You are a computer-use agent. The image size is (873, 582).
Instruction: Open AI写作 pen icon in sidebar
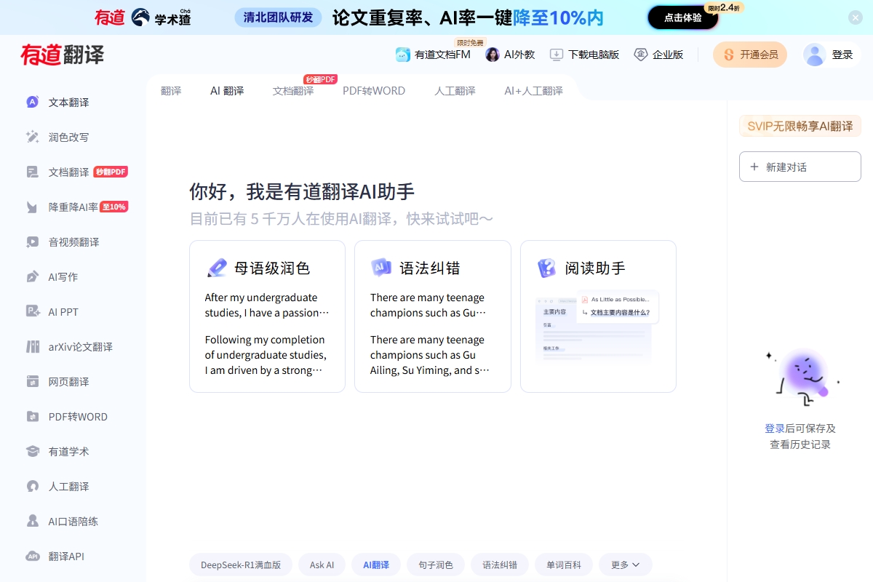(x=32, y=277)
